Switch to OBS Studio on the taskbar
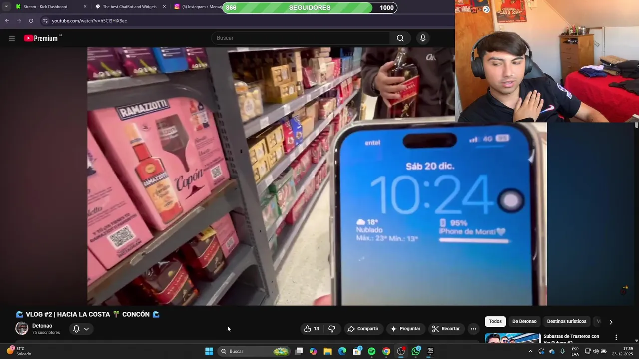639x359 pixels. pyautogui.click(x=401, y=351)
